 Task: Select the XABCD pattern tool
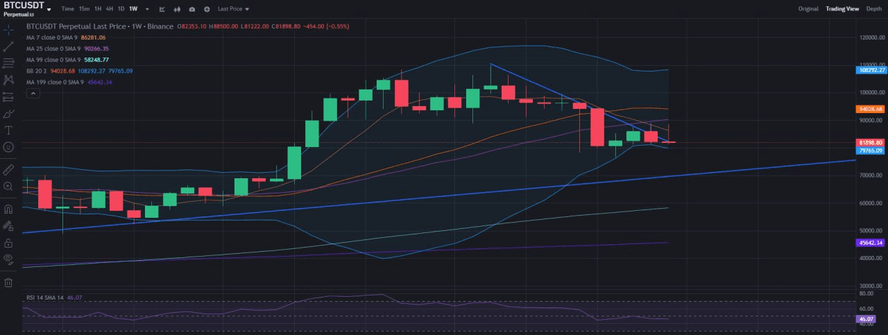(8, 80)
